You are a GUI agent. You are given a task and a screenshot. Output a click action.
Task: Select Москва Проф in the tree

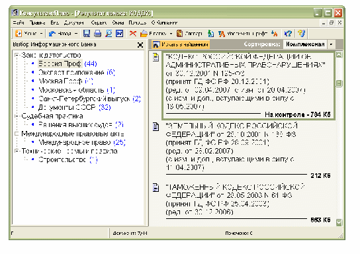point(66,81)
